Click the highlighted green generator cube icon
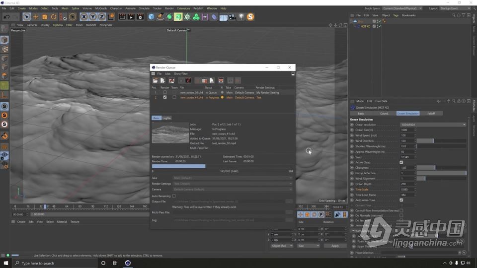 click(x=178, y=17)
